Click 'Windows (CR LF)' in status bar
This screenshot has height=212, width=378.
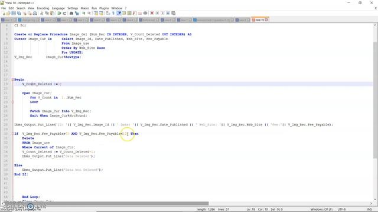click(321, 210)
